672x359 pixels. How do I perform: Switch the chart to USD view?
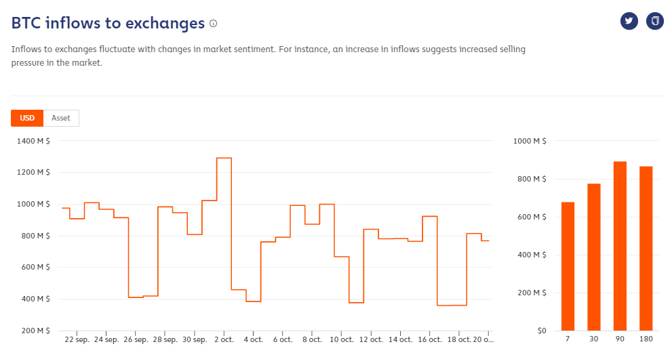(27, 118)
